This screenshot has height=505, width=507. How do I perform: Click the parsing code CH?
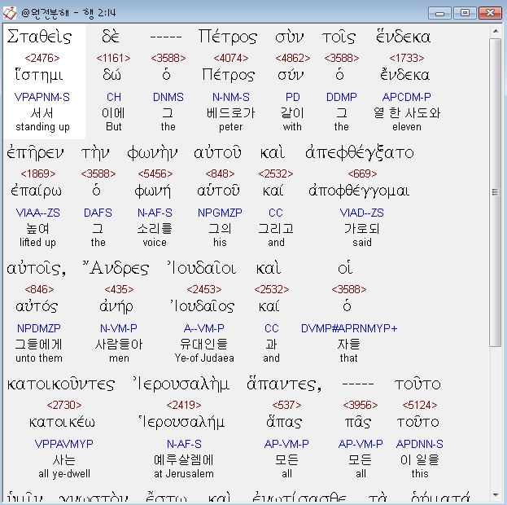[114, 97]
